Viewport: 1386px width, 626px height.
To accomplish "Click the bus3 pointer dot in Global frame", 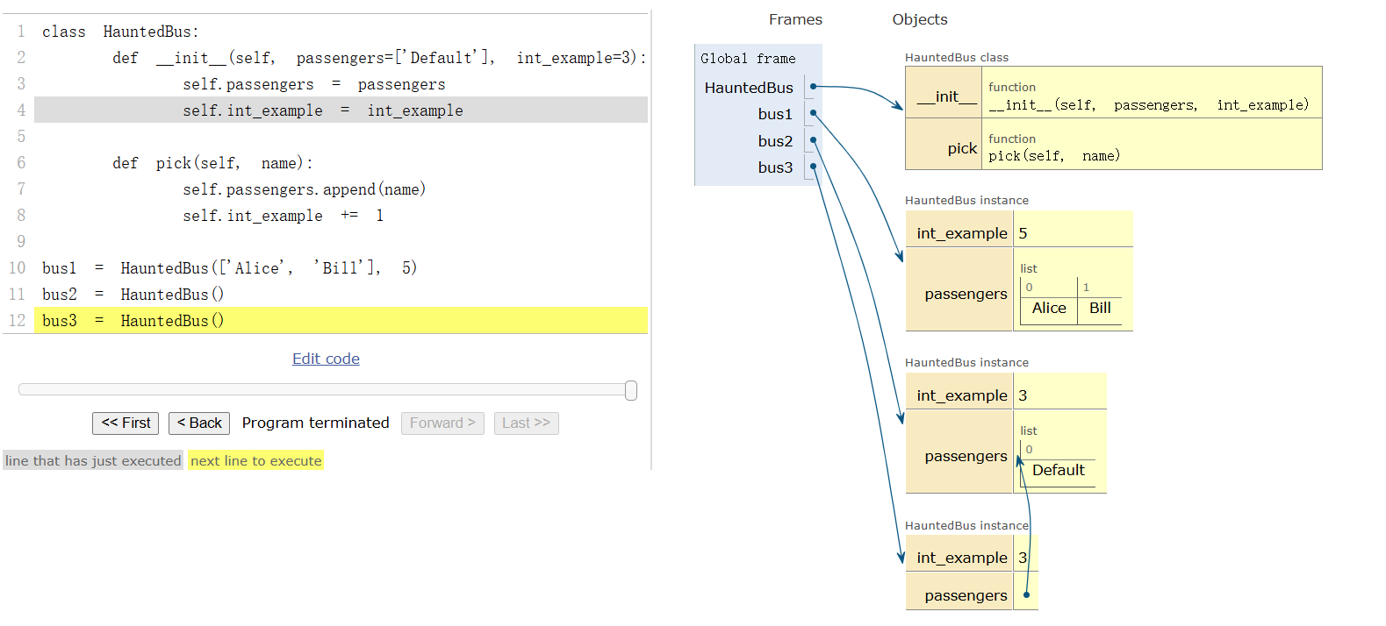I will (814, 167).
